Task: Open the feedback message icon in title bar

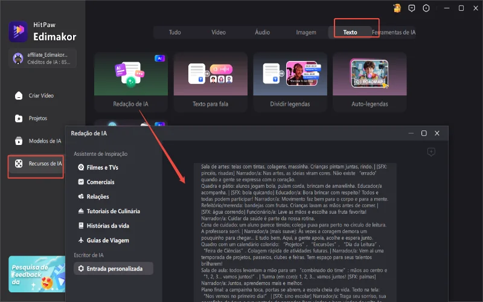Action: [412, 8]
